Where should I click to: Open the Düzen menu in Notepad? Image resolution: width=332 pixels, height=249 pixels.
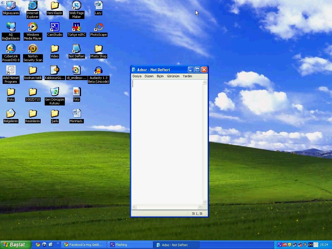[149, 76]
